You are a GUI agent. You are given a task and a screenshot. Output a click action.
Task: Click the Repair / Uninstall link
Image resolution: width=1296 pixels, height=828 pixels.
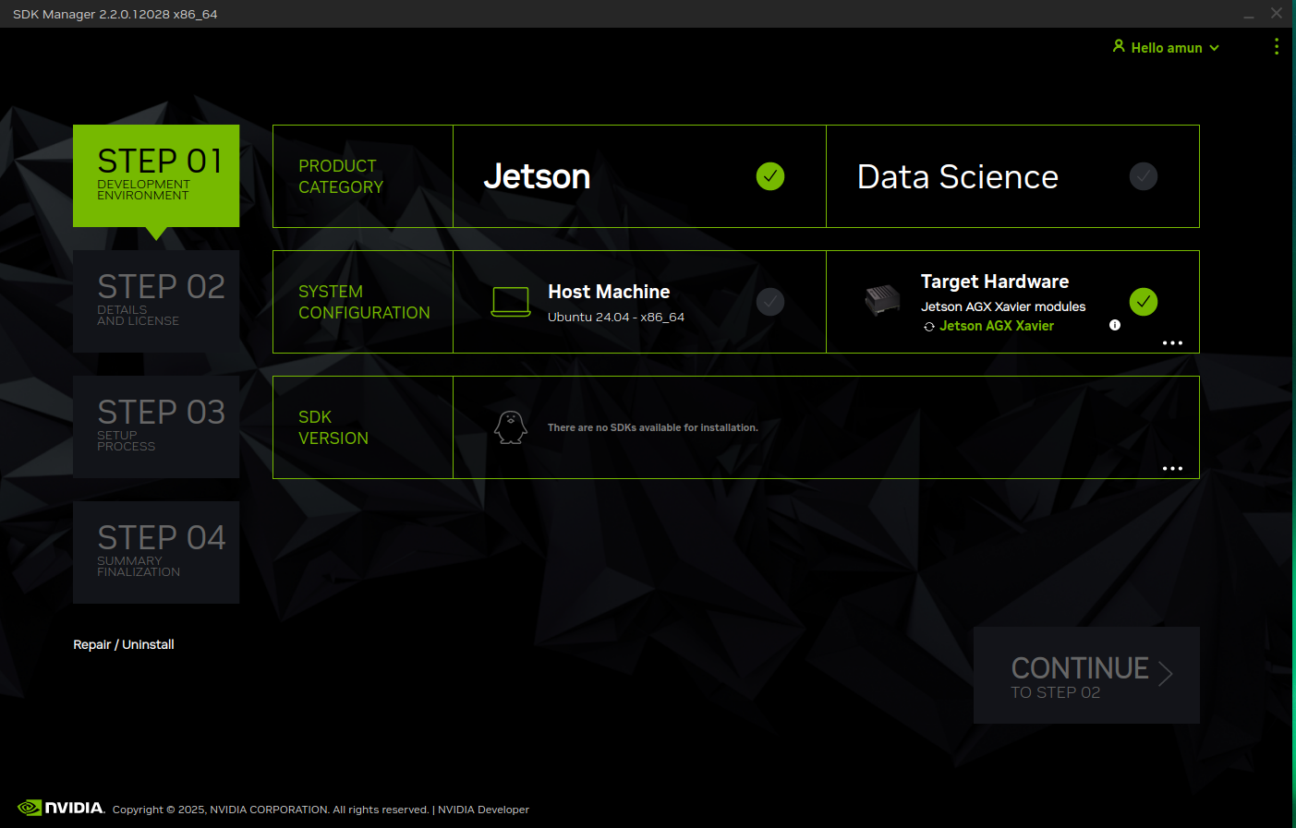coord(124,644)
